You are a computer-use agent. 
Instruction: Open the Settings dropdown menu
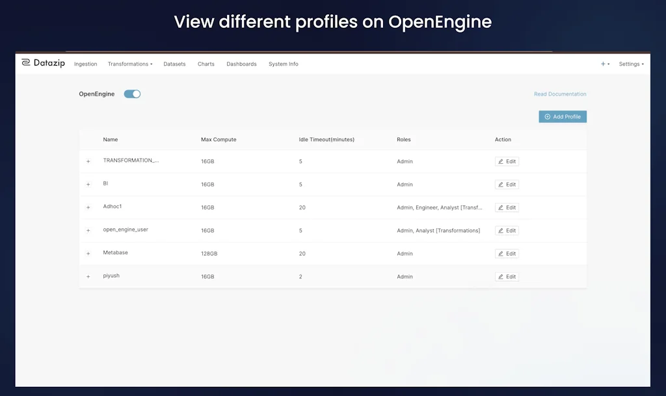630,64
